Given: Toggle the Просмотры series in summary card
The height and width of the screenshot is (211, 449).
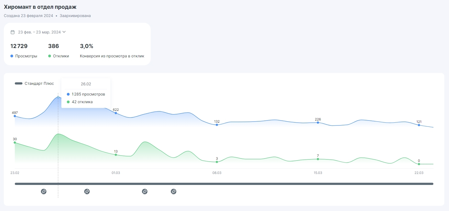Looking at the screenshot, I should point(24,56).
